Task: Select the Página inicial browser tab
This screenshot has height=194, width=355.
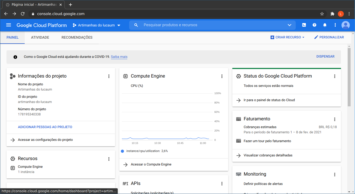Action: (x=34, y=5)
